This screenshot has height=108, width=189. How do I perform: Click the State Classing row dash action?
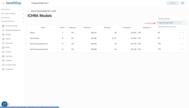(180, 38)
